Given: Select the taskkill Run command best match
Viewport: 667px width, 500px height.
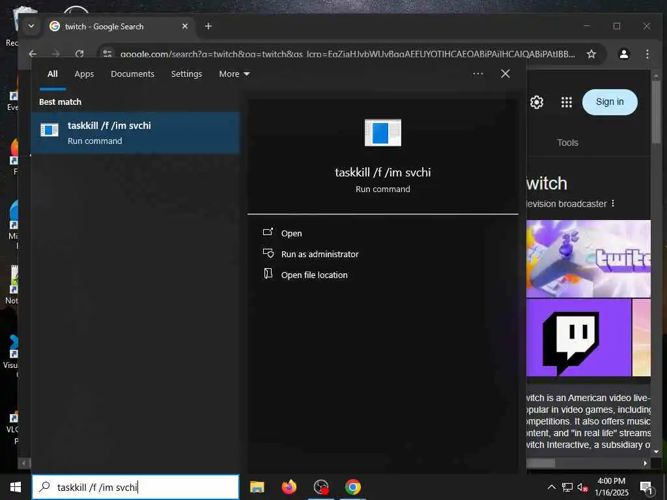Looking at the screenshot, I should [135, 133].
